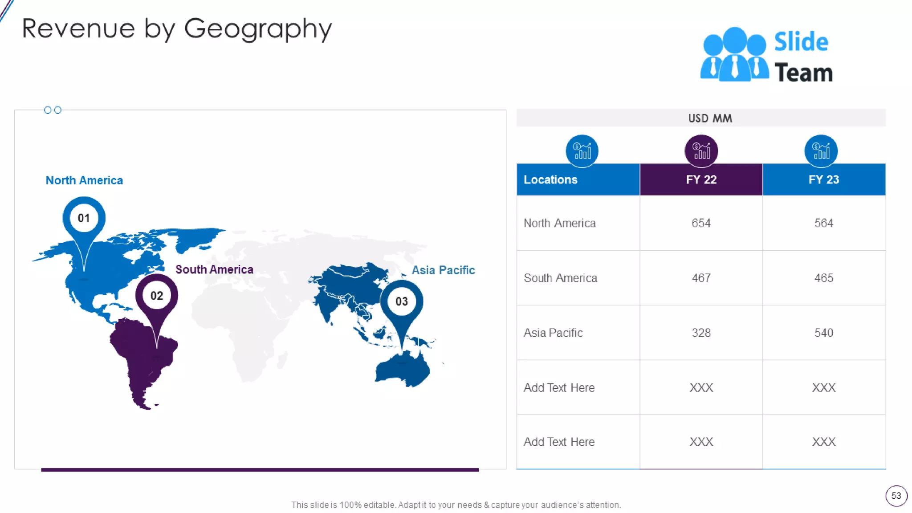Click the first Add Text Here cell

(x=559, y=387)
